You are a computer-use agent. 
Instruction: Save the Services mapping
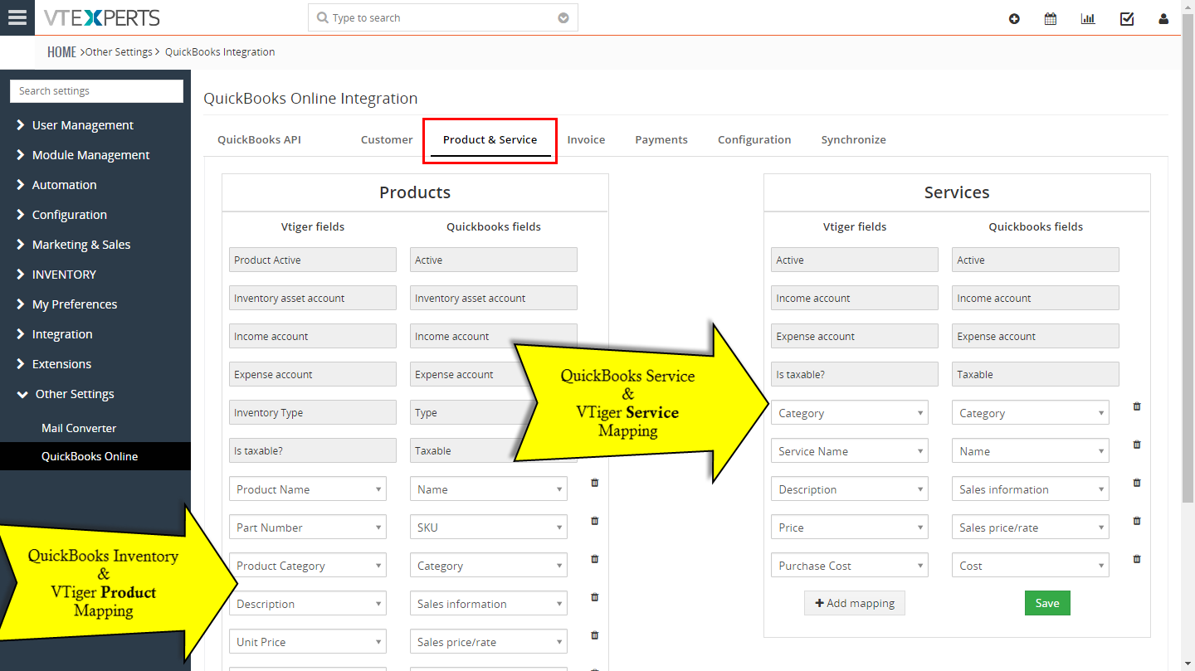coord(1047,603)
